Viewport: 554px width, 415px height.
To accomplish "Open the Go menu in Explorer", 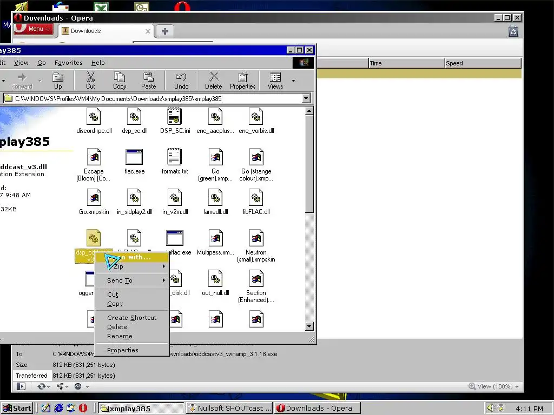I will tap(41, 63).
